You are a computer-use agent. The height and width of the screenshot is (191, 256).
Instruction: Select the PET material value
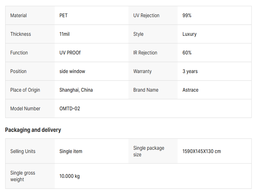pos(64,16)
